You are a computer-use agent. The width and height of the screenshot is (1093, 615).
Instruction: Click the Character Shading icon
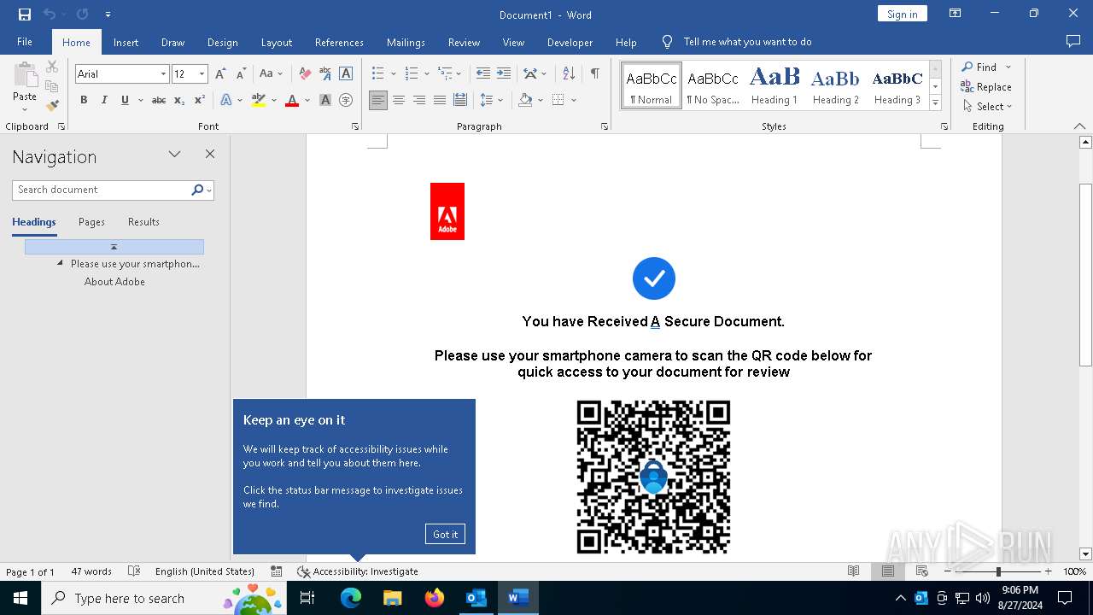pyautogui.click(x=325, y=100)
